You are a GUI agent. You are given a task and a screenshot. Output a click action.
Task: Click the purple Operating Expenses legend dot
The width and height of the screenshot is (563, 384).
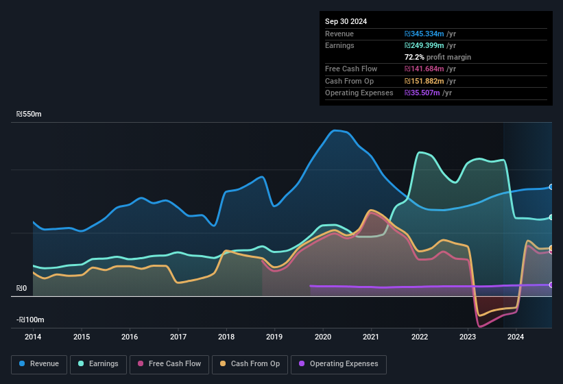302,364
